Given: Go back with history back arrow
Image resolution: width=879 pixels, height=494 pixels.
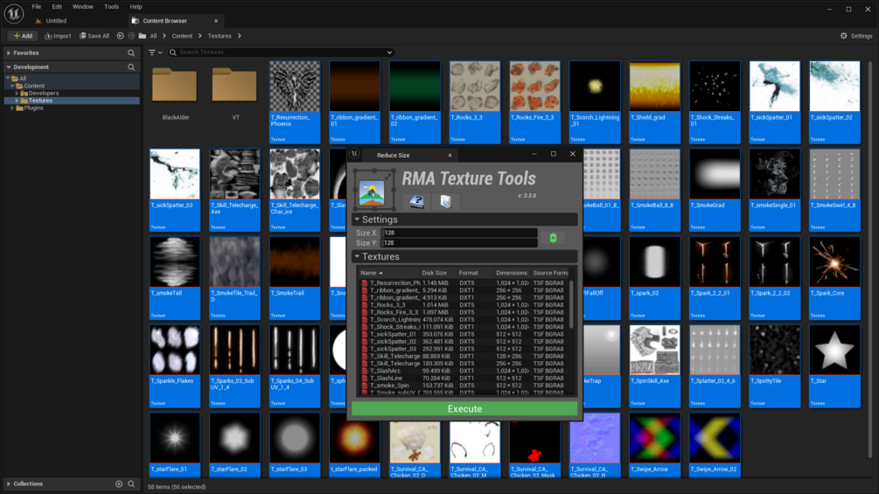Looking at the screenshot, I should click(x=120, y=36).
